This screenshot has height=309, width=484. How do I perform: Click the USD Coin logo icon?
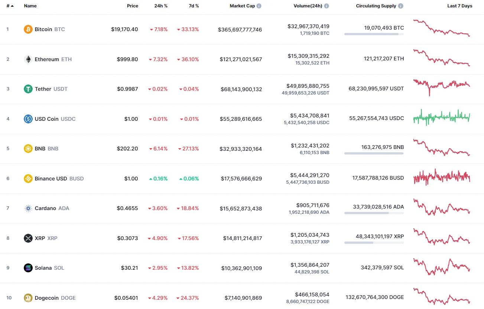click(x=28, y=119)
